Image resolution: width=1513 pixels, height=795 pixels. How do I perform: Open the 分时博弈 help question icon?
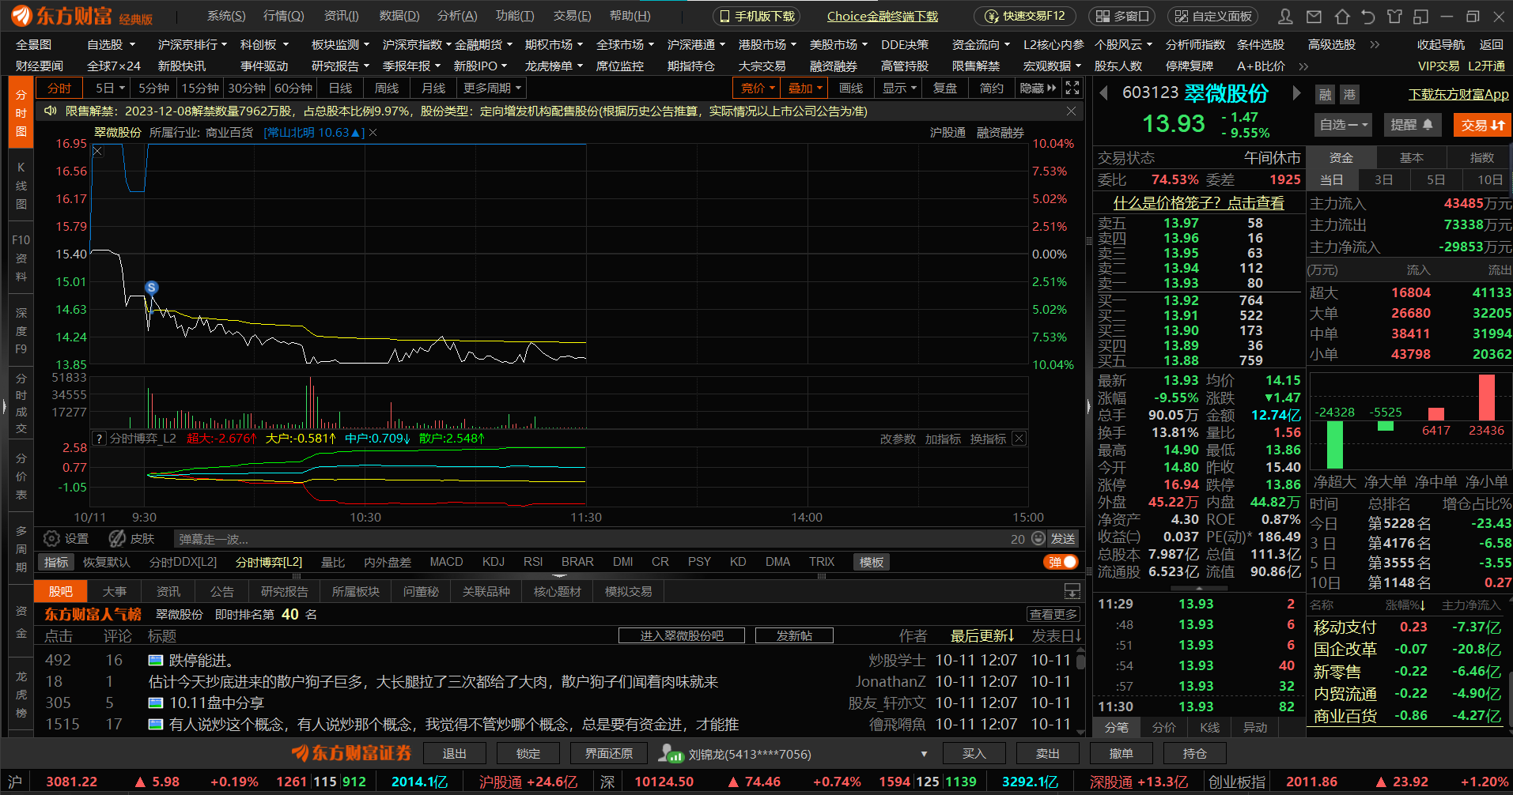pos(99,439)
